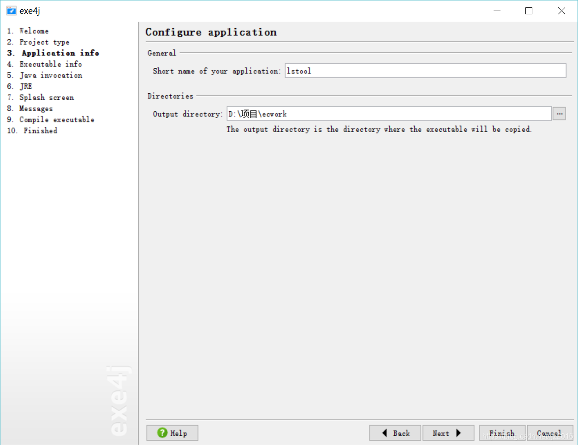The width and height of the screenshot is (578, 445).
Task: Click the output directory description text
Action: 379,129
